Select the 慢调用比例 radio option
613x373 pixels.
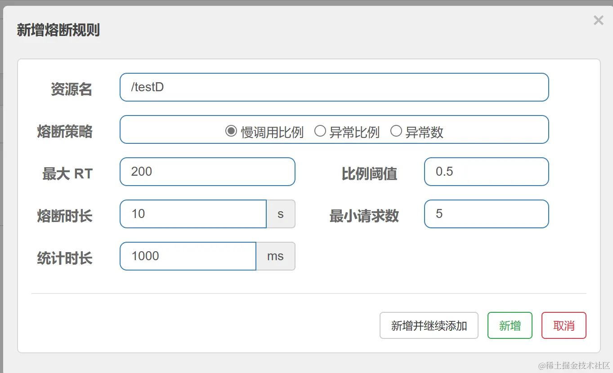231,131
